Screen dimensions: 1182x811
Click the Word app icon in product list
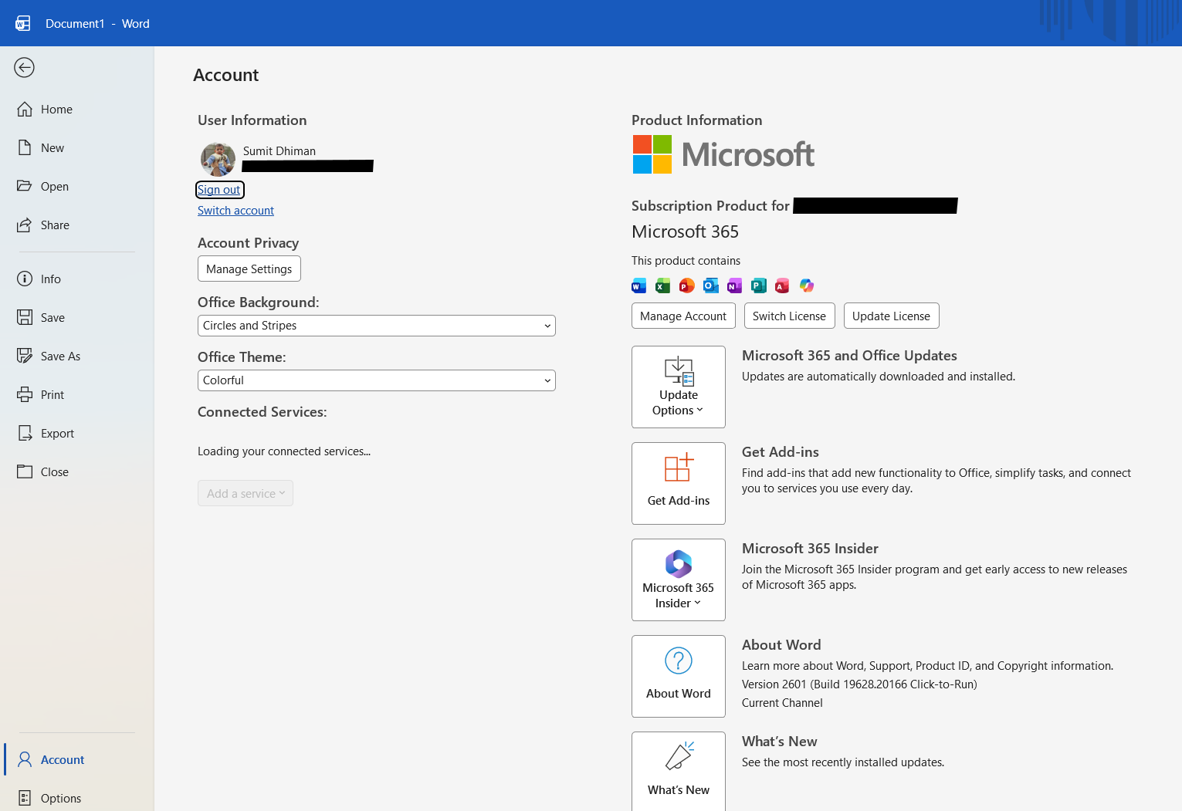[x=638, y=286]
